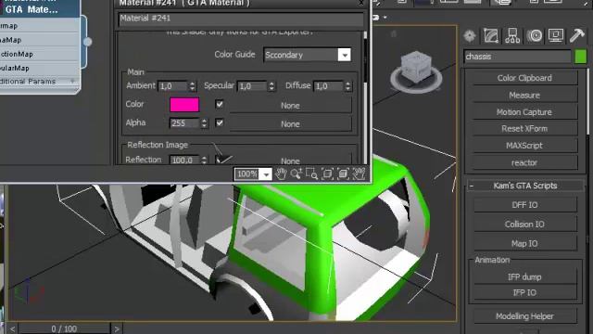Click the command panel vertical scrollbar
Viewport: 593px width, 334px height.
[x=588, y=101]
